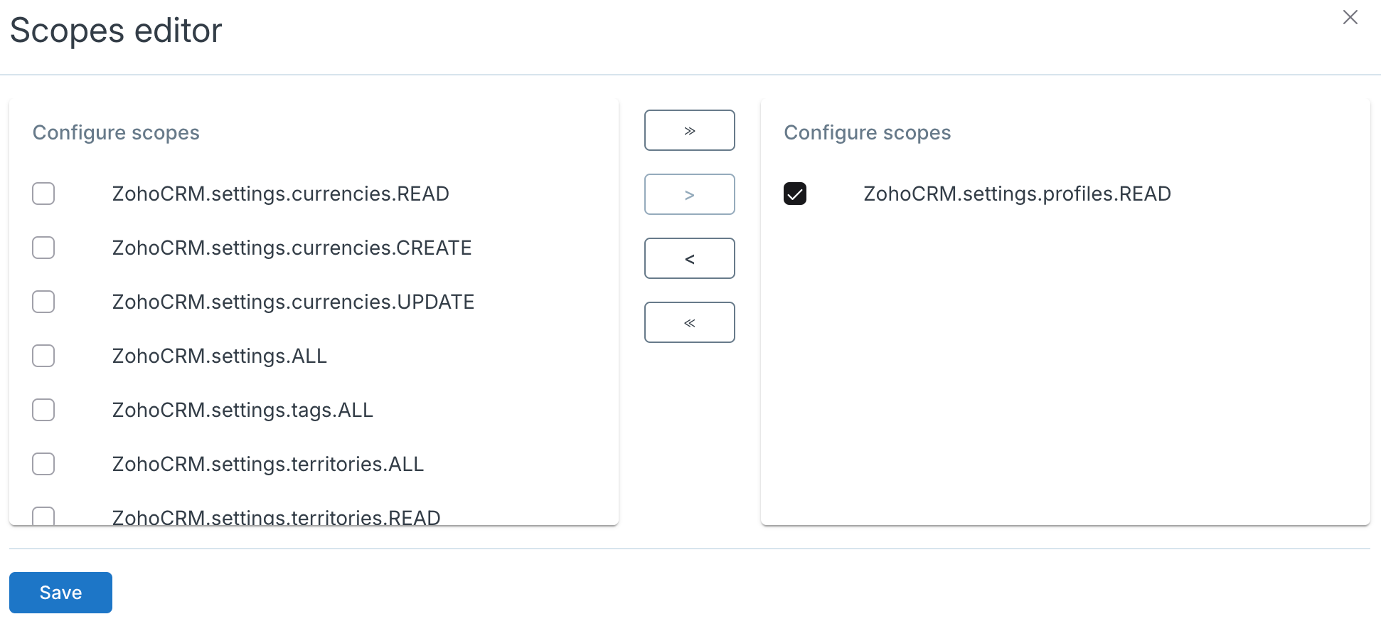Check the ZohoCRM.settings.territories.READ checkbox

(x=43, y=518)
